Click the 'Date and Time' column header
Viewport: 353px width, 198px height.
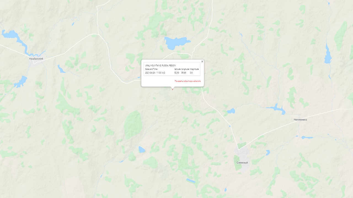click(151, 69)
